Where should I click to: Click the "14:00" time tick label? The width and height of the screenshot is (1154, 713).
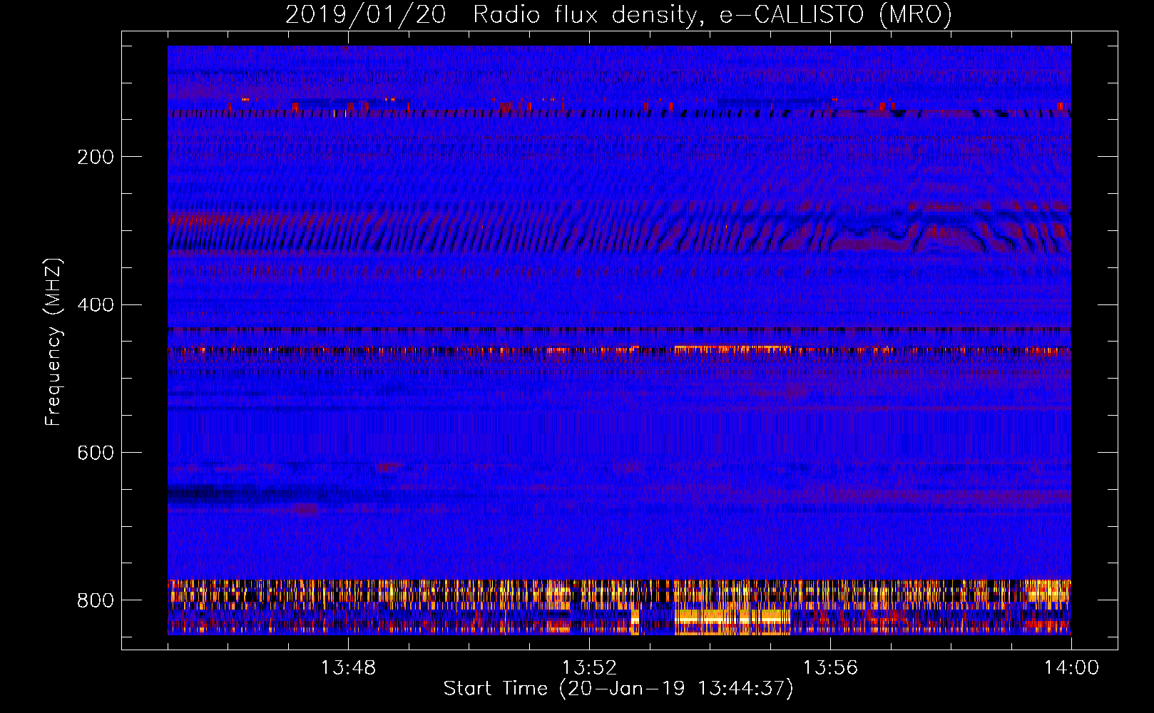(1071, 668)
